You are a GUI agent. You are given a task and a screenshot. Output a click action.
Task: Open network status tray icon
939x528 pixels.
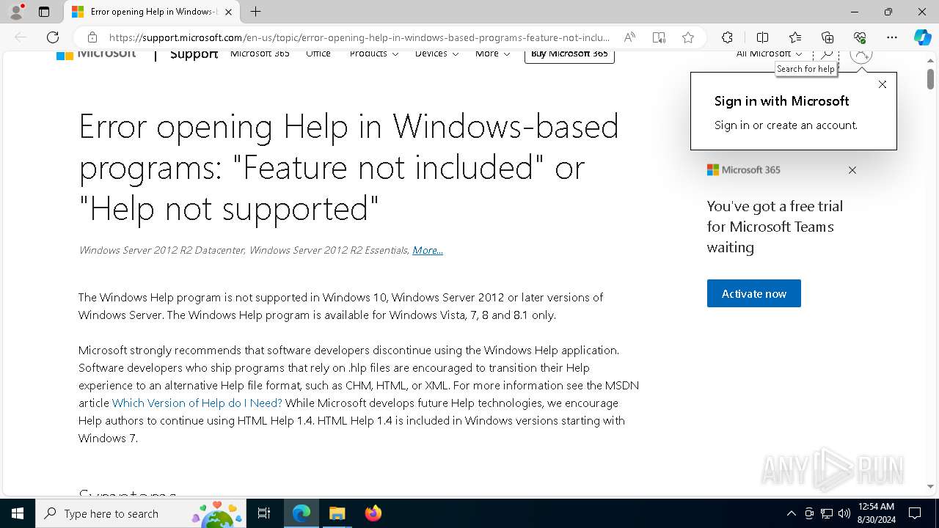(x=827, y=513)
